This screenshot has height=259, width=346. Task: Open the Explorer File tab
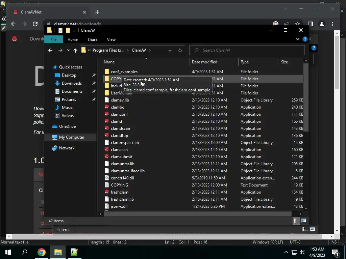[53, 39]
